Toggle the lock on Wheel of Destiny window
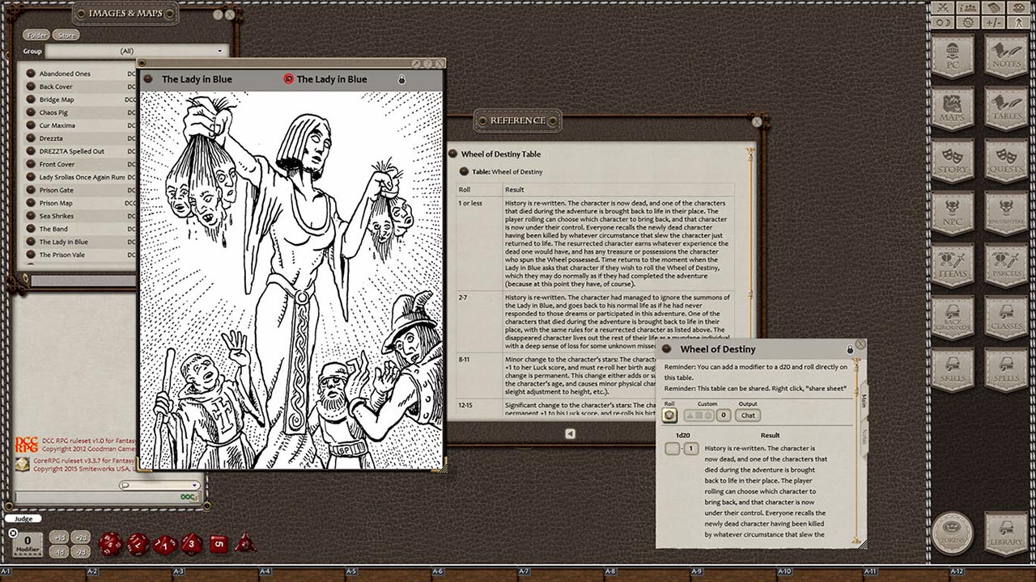Viewport: 1036px width, 582px height. click(850, 349)
